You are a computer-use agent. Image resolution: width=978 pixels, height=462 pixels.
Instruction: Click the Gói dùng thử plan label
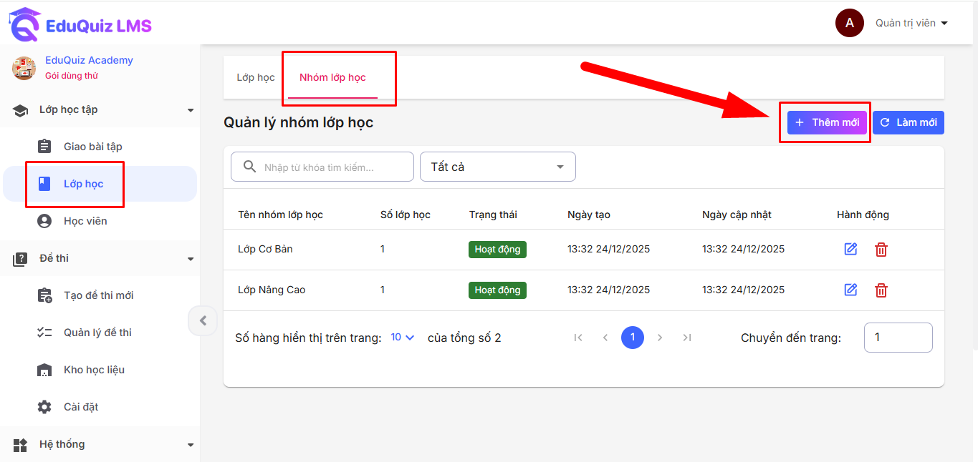(x=72, y=76)
